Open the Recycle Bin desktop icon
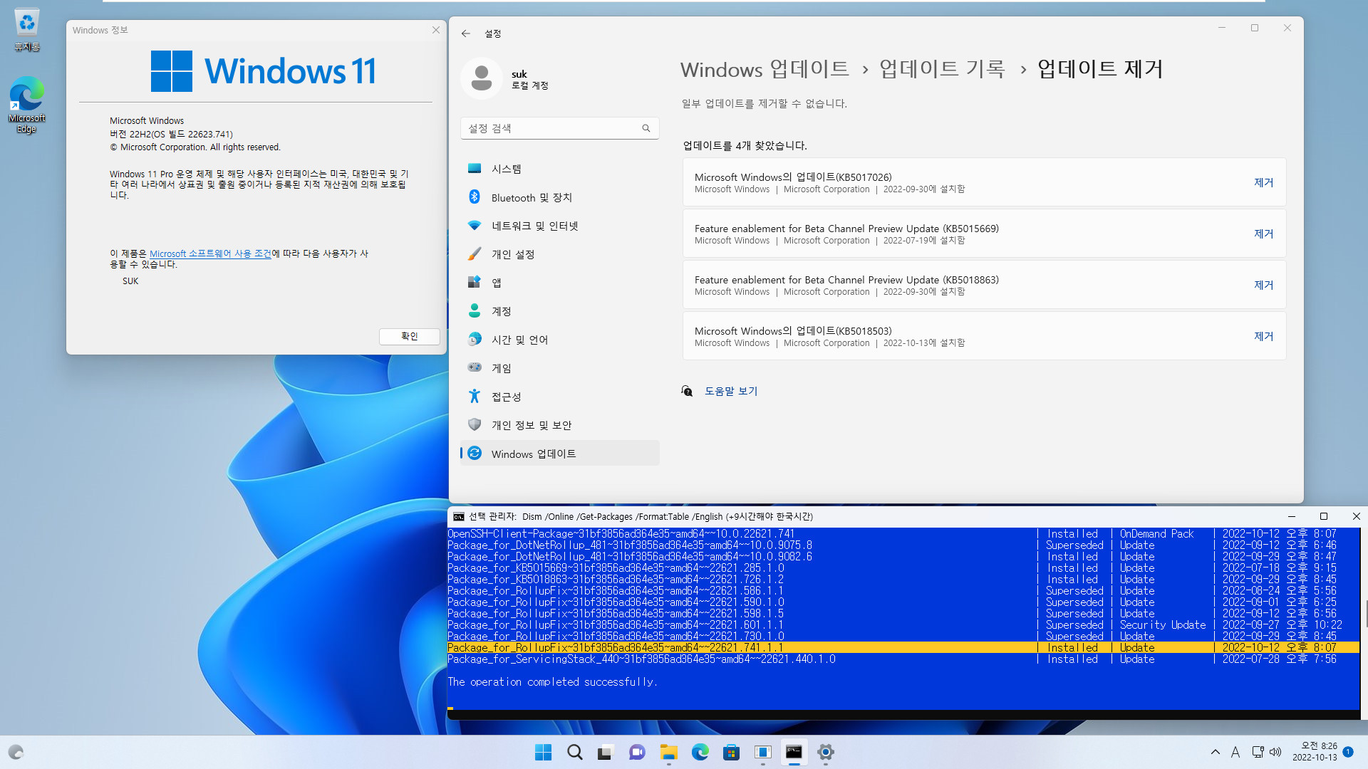1368x769 pixels. pos(26,30)
